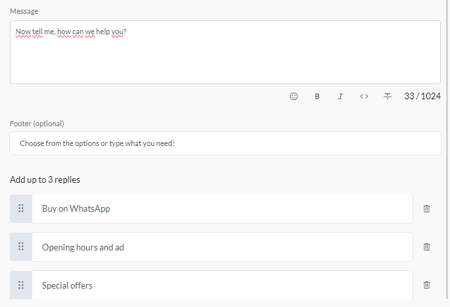Apply strikethrough formatting

point(387,96)
